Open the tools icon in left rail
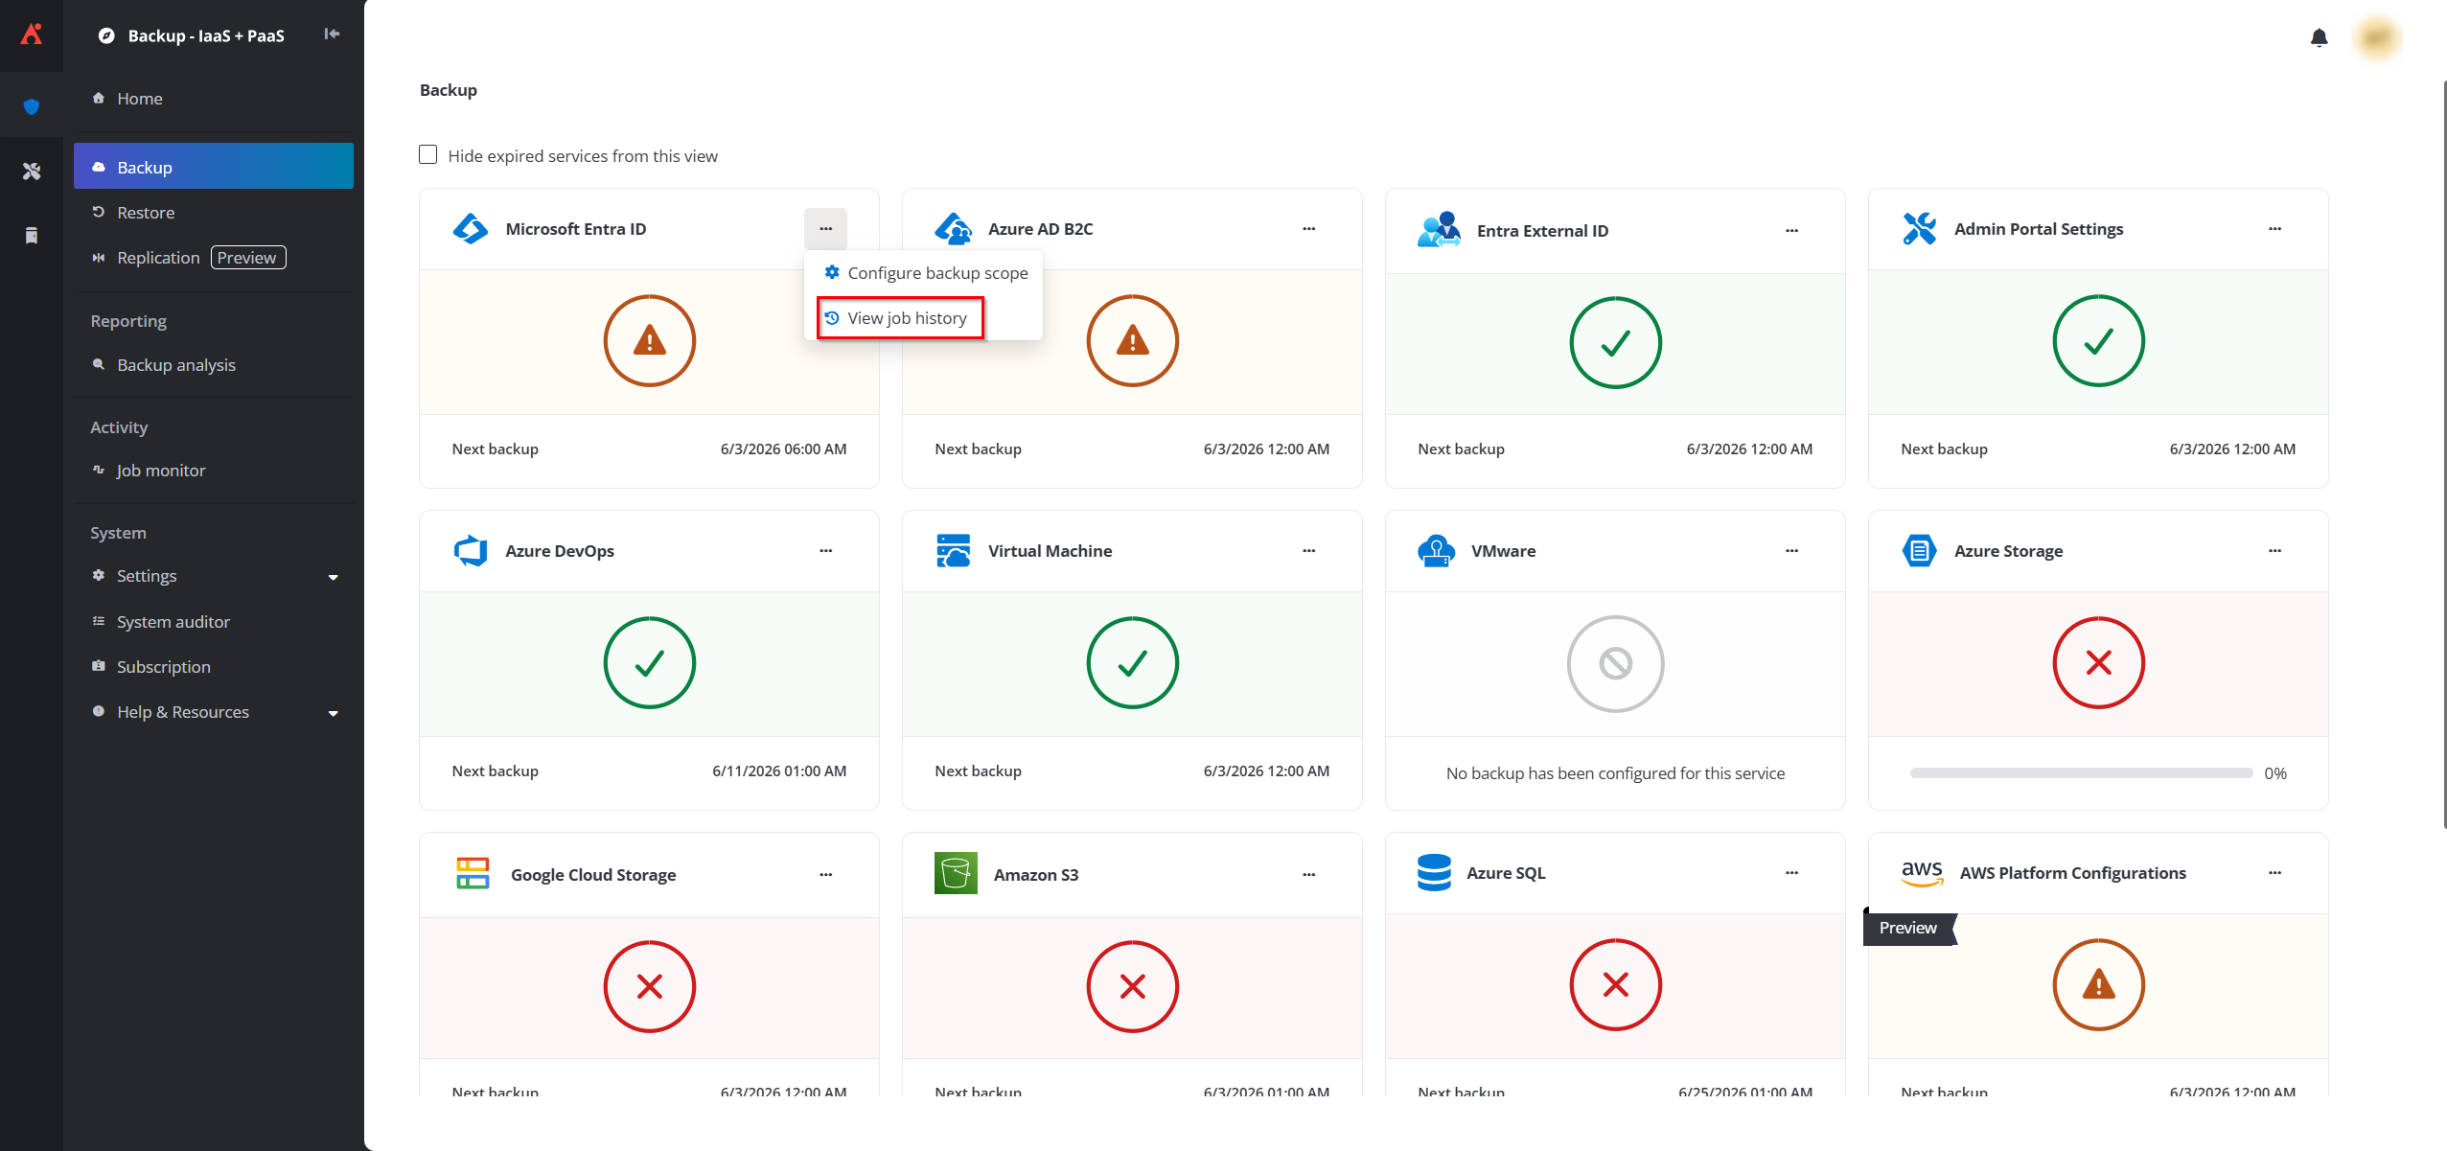Image resolution: width=2447 pixels, height=1151 pixels. [x=32, y=171]
